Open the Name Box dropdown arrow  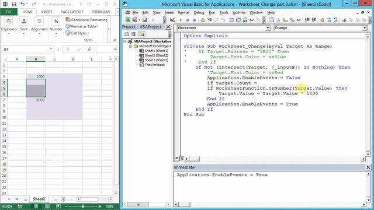(51, 49)
